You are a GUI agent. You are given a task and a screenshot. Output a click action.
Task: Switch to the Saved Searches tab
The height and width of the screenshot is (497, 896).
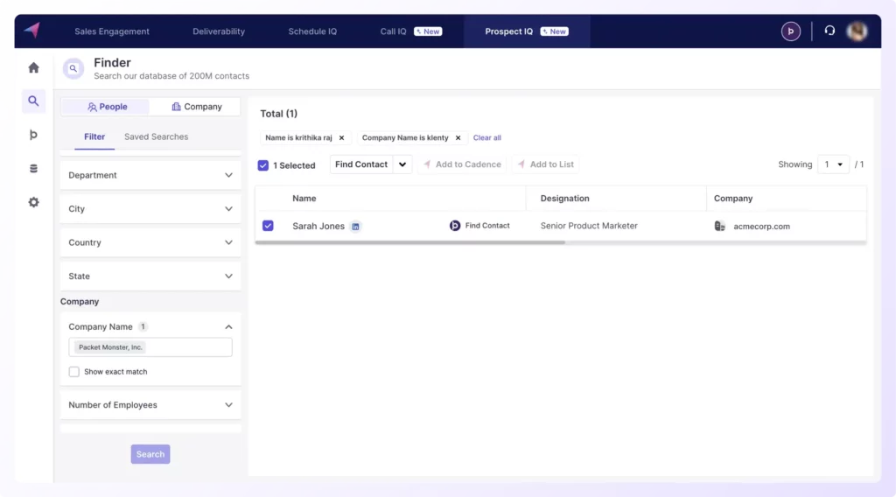(x=156, y=137)
